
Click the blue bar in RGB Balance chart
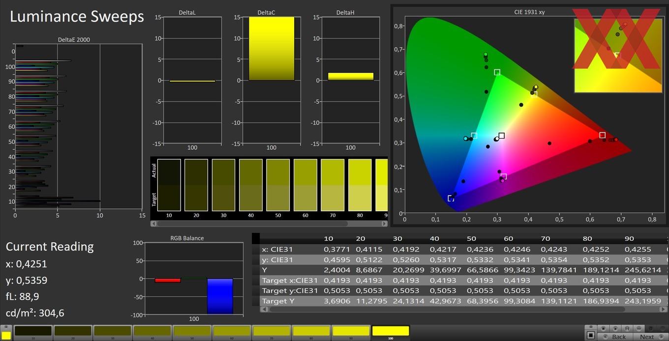click(x=220, y=296)
